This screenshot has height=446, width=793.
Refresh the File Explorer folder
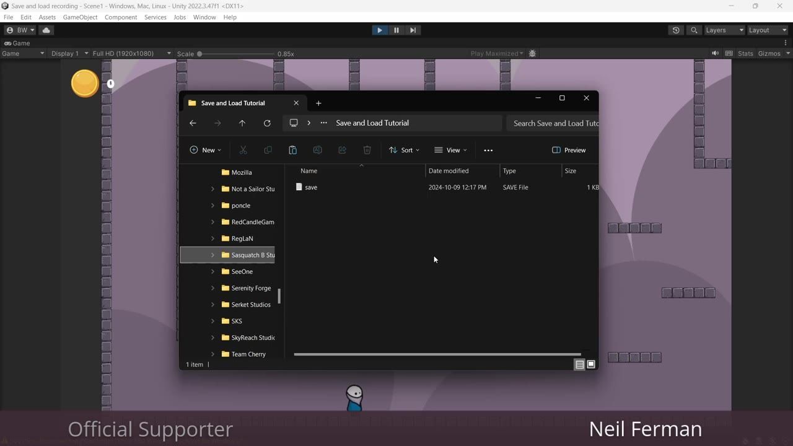(267, 123)
